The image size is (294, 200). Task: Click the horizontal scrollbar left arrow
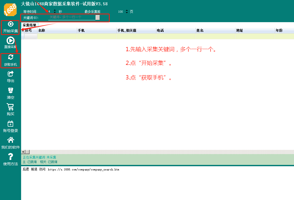click(23, 152)
